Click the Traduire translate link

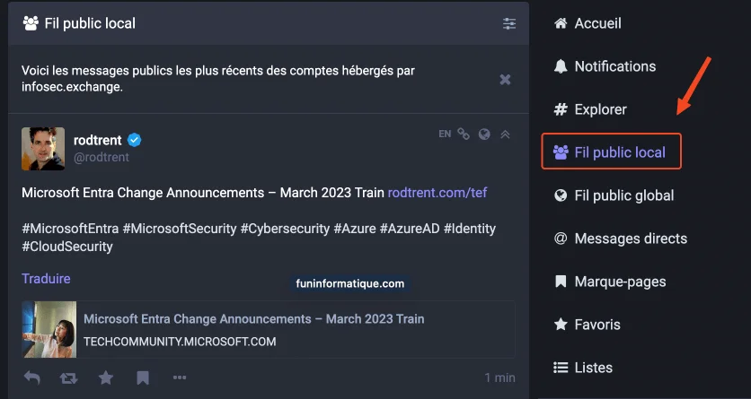[x=46, y=279]
